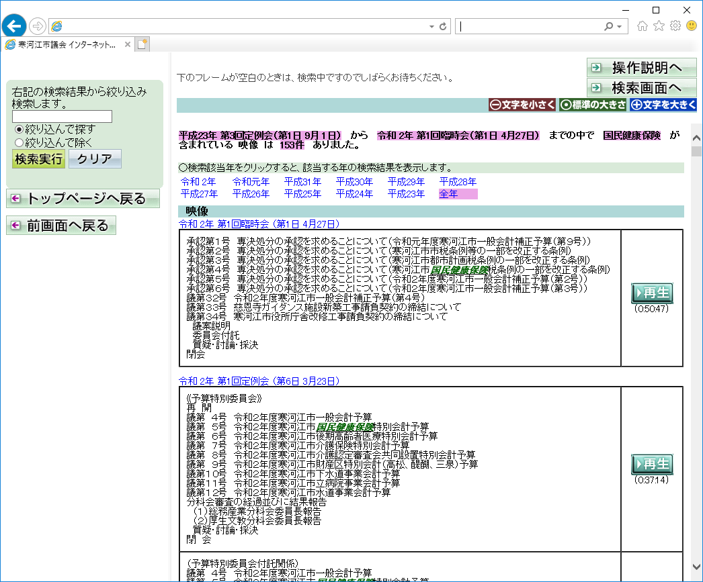Image resolution: width=703 pixels, height=582 pixels.
Task: Shrink text with 文字を小さく
Action: point(522,105)
